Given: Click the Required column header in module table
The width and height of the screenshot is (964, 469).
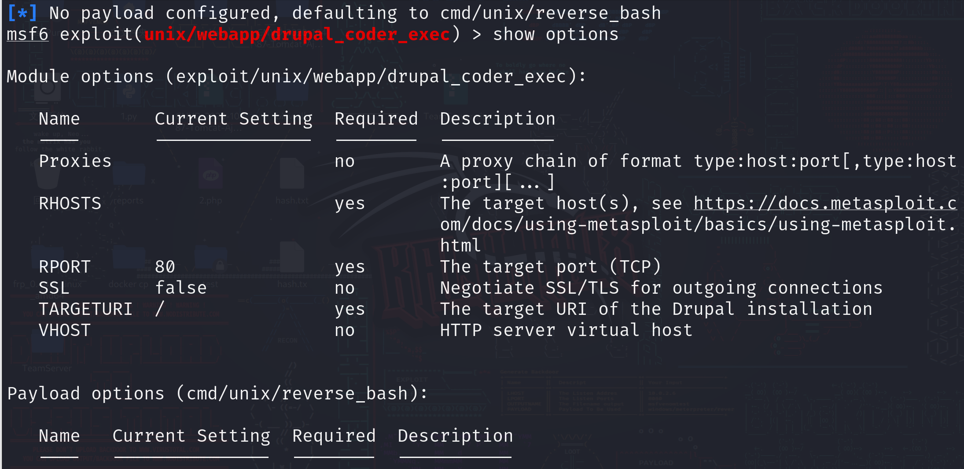Looking at the screenshot, I should [376, 119].
